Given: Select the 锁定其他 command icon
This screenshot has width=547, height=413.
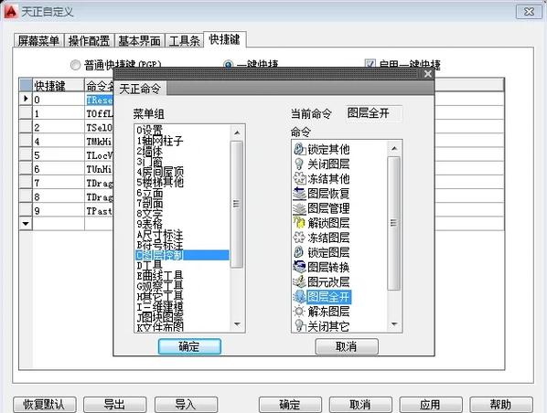Looking at the screenshot, I should coord(299,149).
